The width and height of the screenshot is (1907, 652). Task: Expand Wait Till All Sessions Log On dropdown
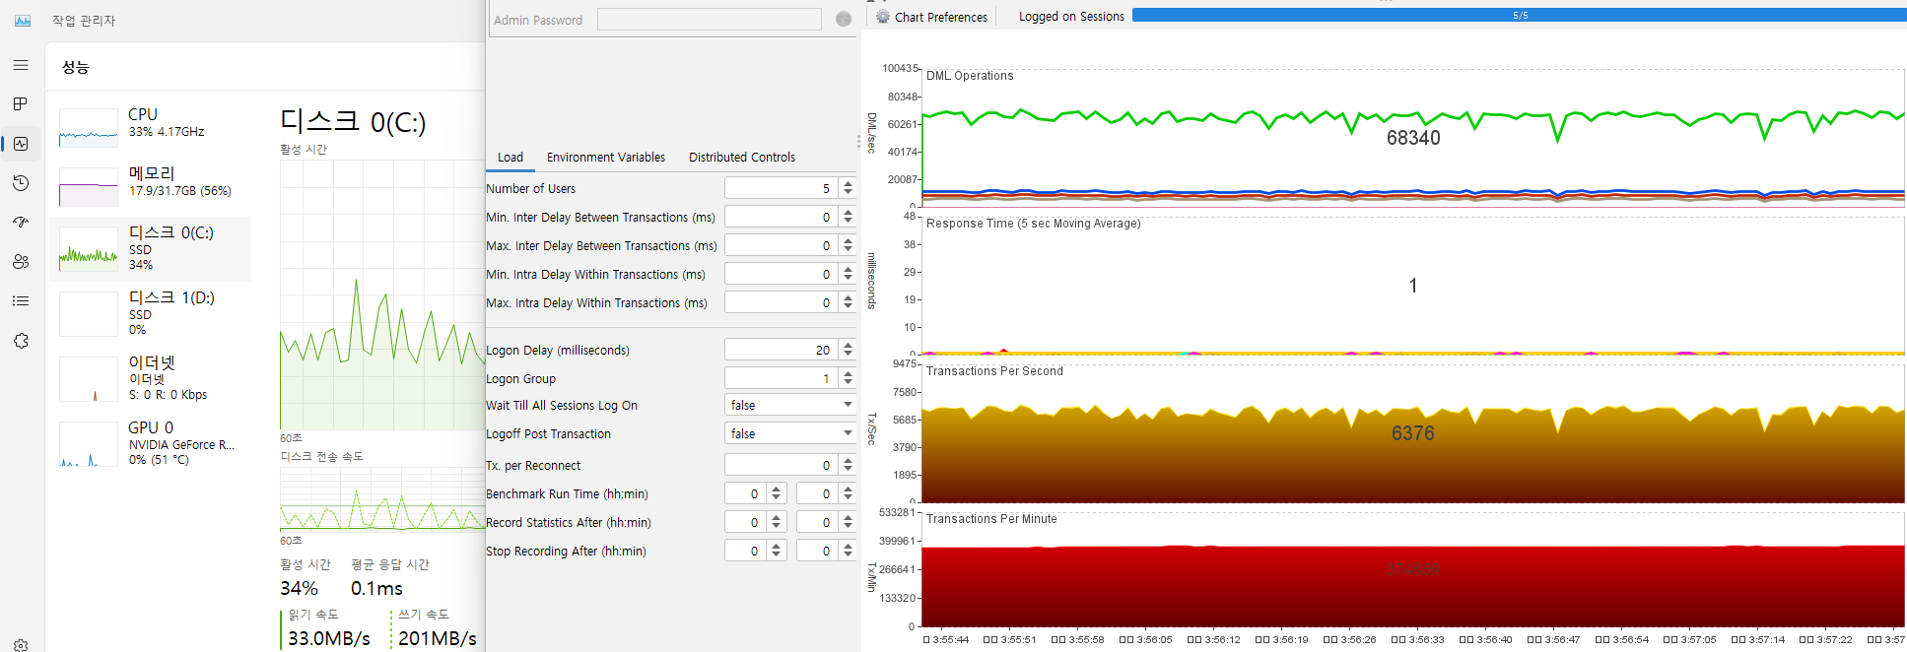[847, 405]
